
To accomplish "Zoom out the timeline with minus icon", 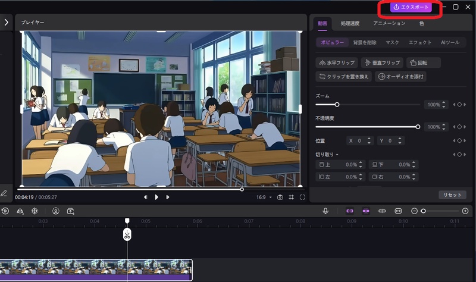I will [x=414, y=211].
